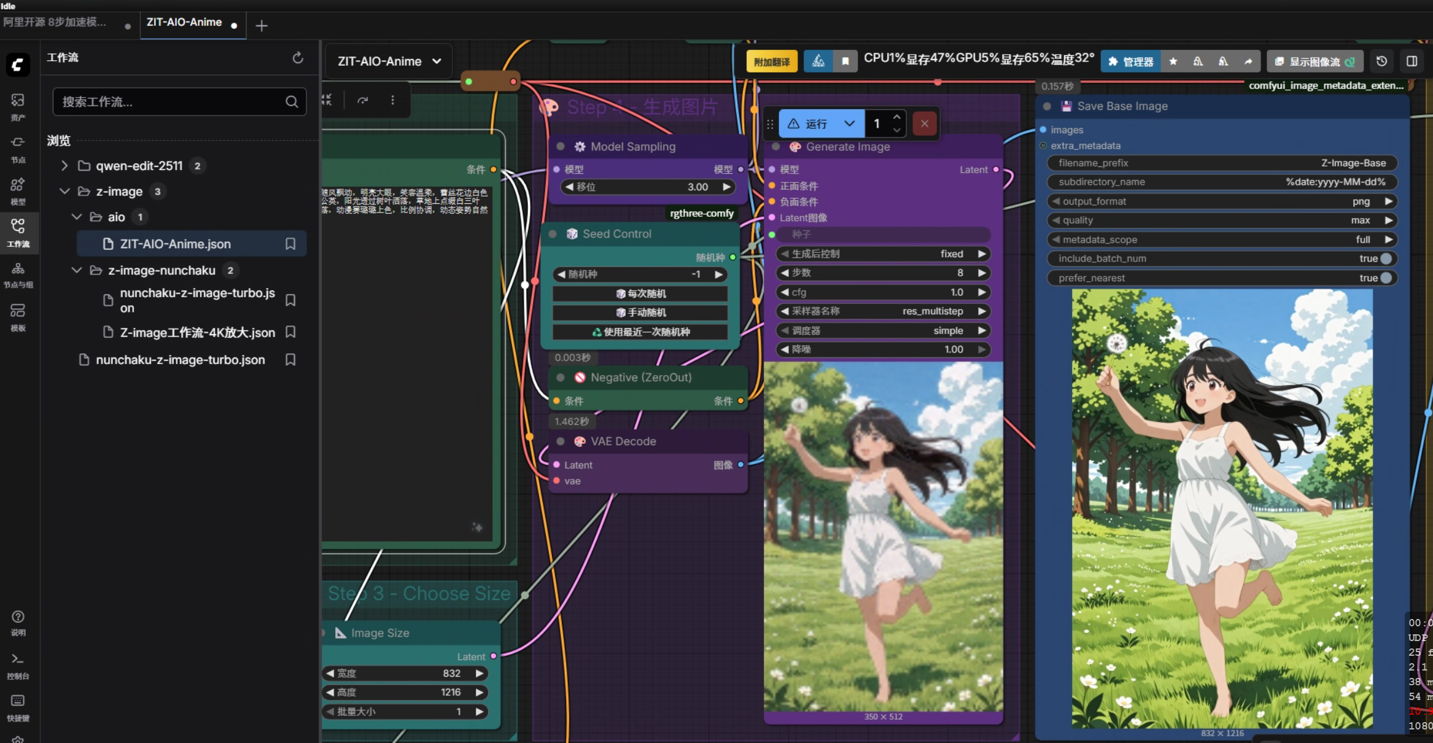Click the ComfyUI logo icon

[x=18, y=64]
